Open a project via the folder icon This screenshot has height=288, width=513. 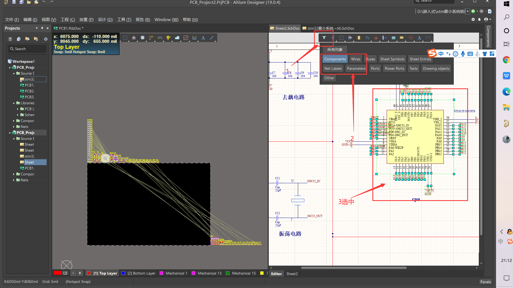point(29,2)
